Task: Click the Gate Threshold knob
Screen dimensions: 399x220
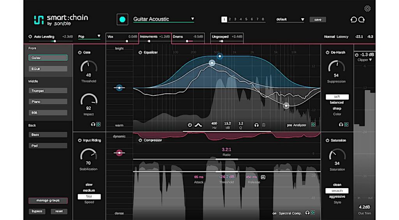Action: (x=88, y=67)
